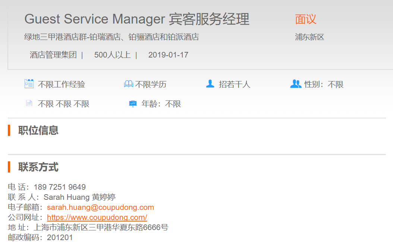Click the calendar icon beside 不限工作经验
The height and width of the screenshot is (242, 393).
[29, 84]
